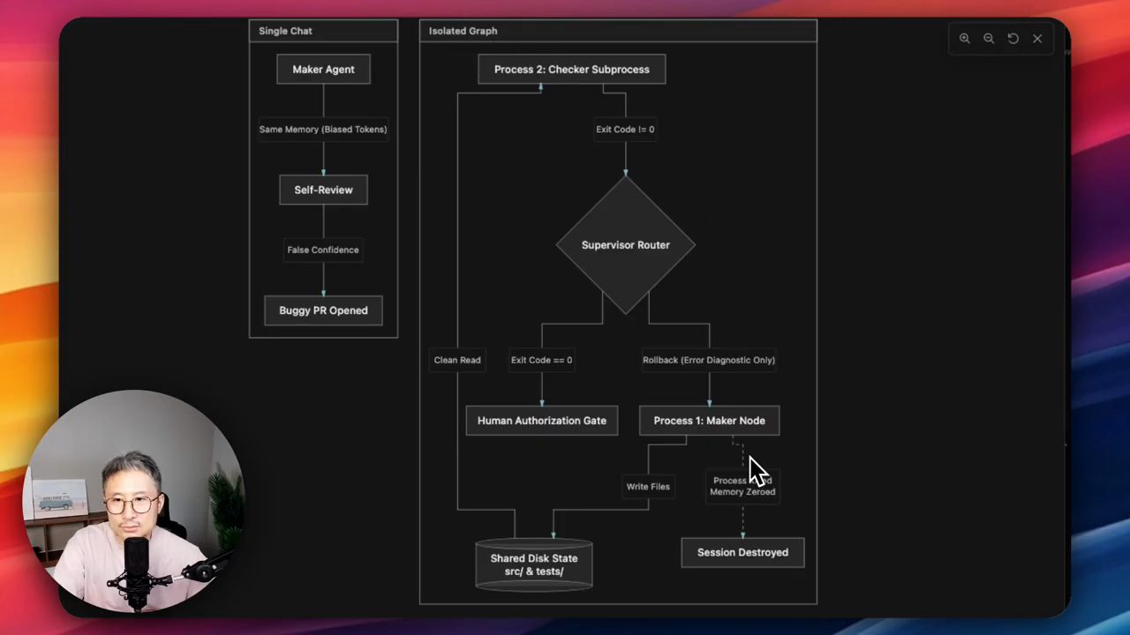This screenshot has width=1130, height=635.
Task: Select Process 2: Checker Subprocess node
Action: (571, 70)
